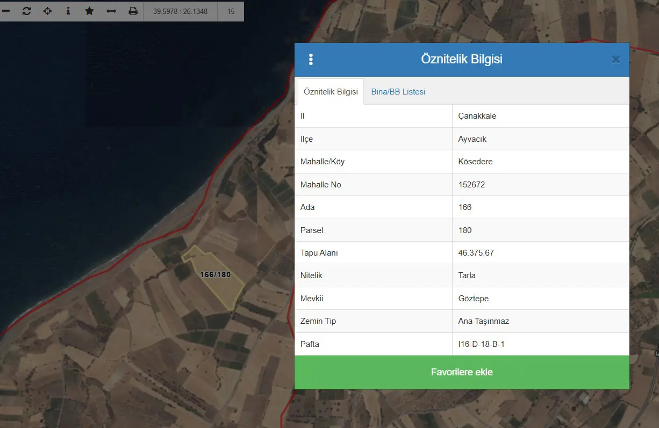659x428 pixels.
Task: Click the Öznitelik Bilgisi panel title
Action: [462, 59]
